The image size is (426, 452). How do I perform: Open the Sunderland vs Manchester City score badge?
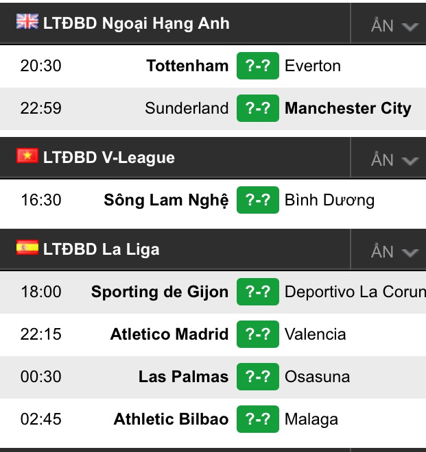pos(258,108)
